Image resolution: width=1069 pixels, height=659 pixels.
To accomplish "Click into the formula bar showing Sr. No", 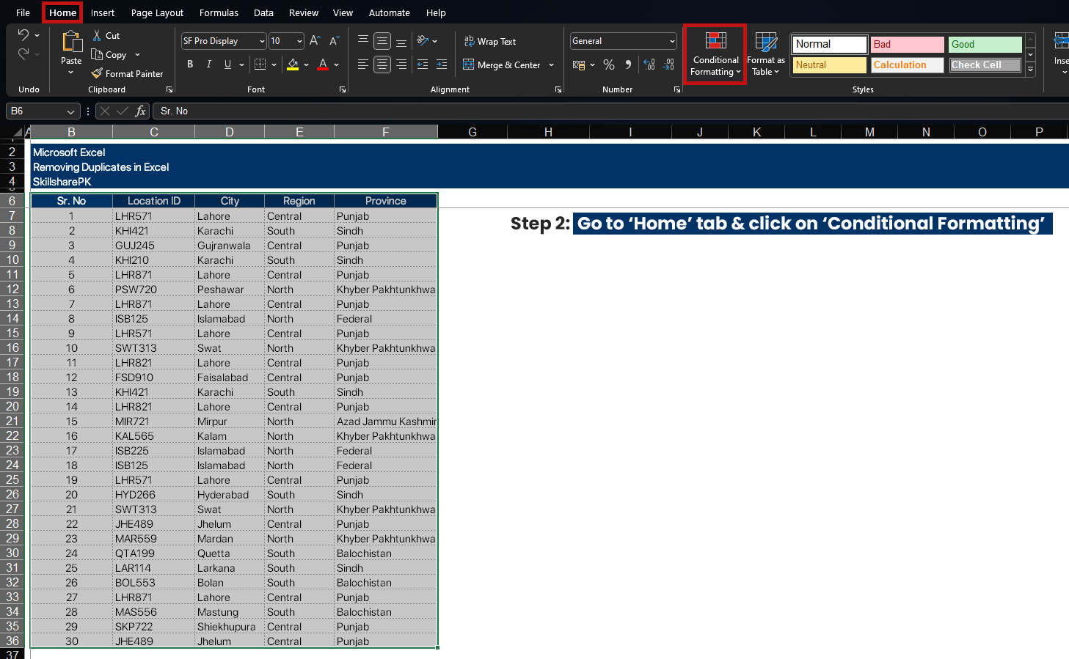I will [609, 111].
